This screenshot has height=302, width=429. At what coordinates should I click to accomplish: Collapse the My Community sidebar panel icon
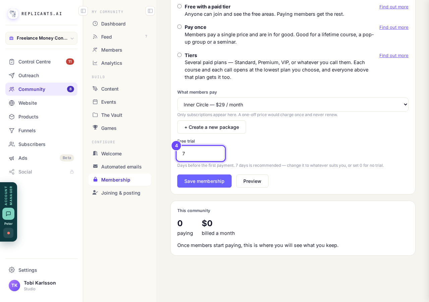[x=150, y=11]
